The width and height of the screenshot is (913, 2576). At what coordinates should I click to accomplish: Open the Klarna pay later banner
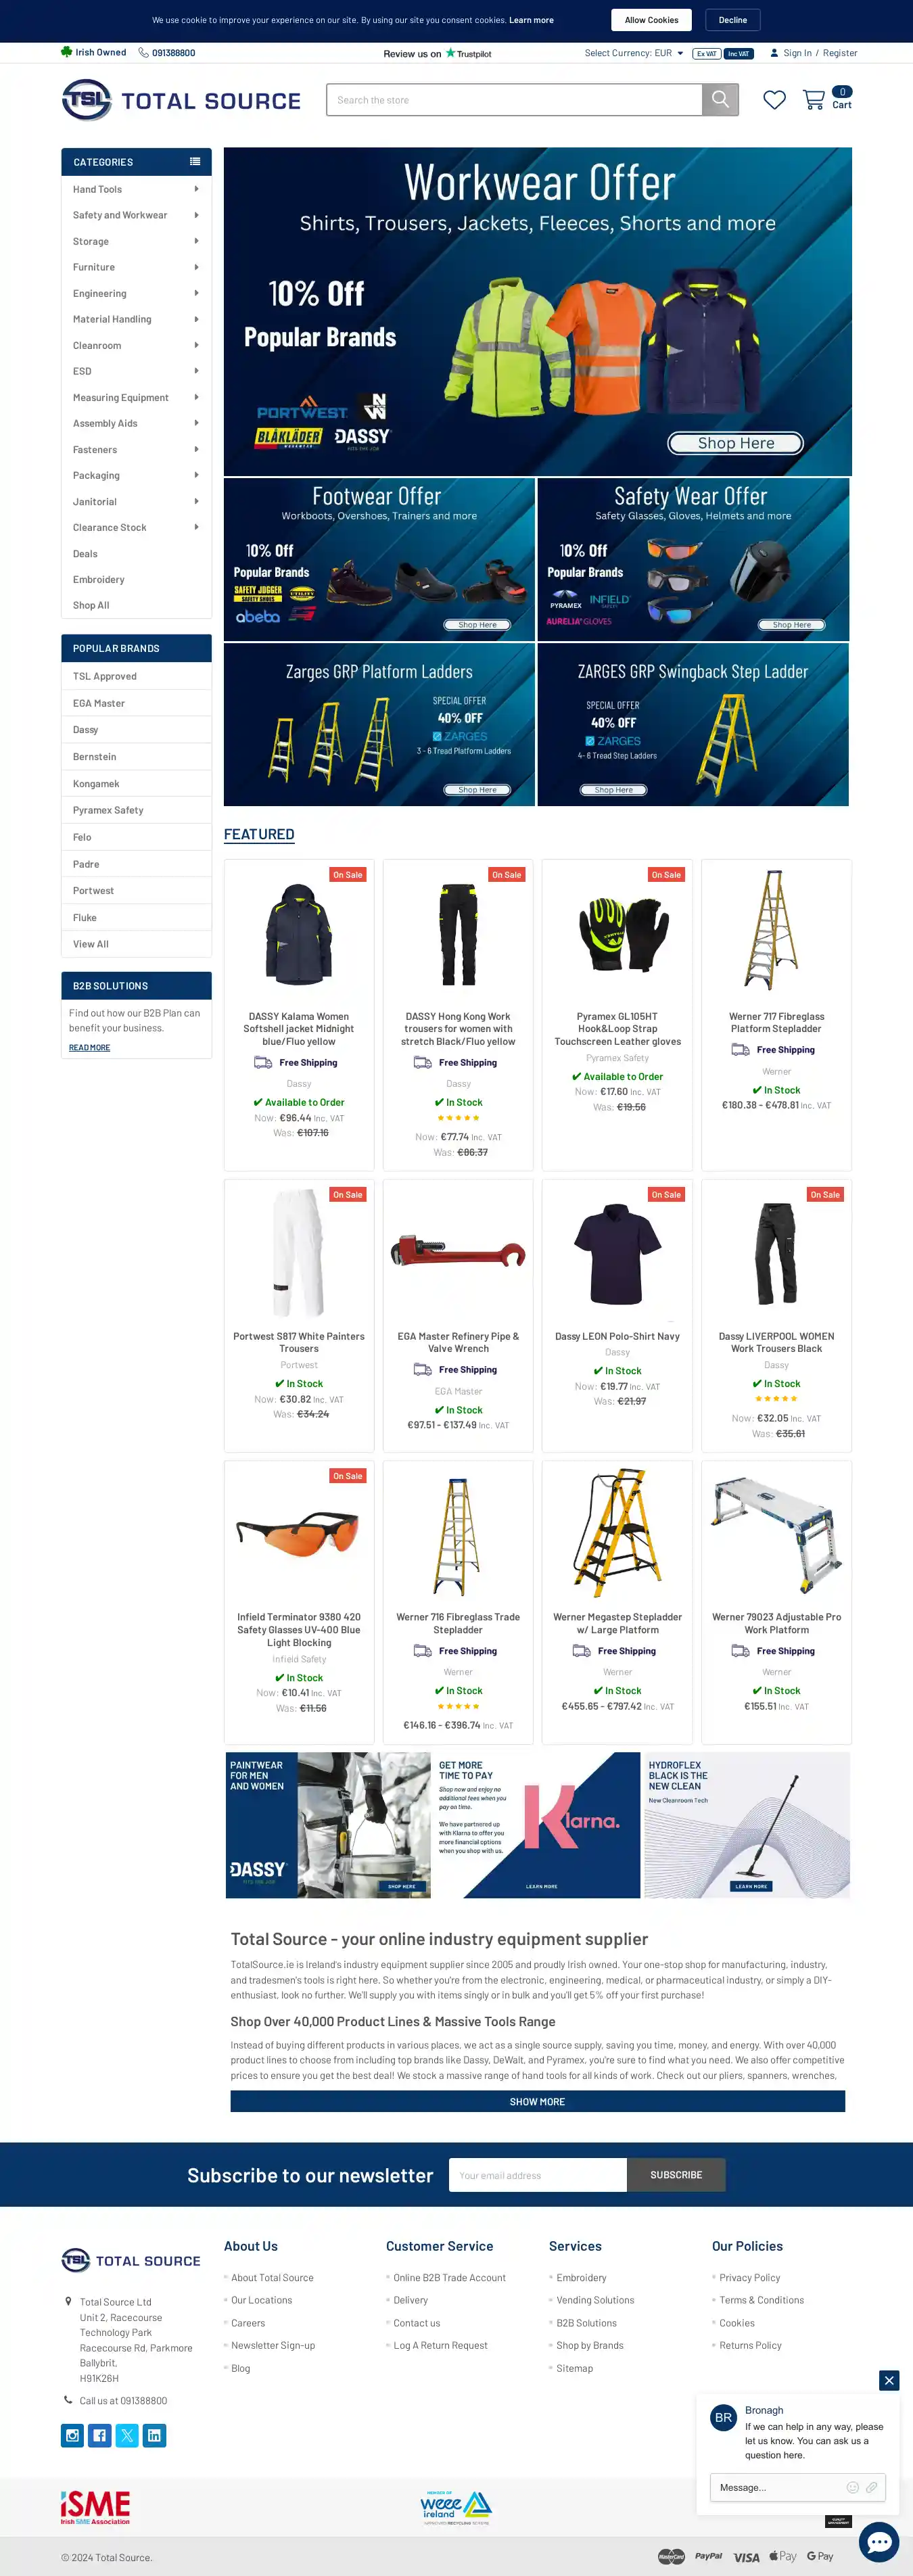537,1825
